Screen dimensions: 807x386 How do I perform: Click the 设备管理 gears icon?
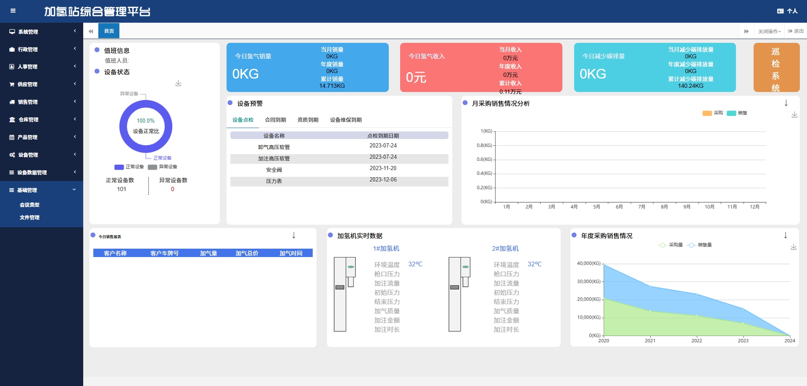[x=12, y=155]
